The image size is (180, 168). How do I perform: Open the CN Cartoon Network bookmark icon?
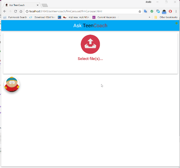pyautogui.click(x=59, y=17)
